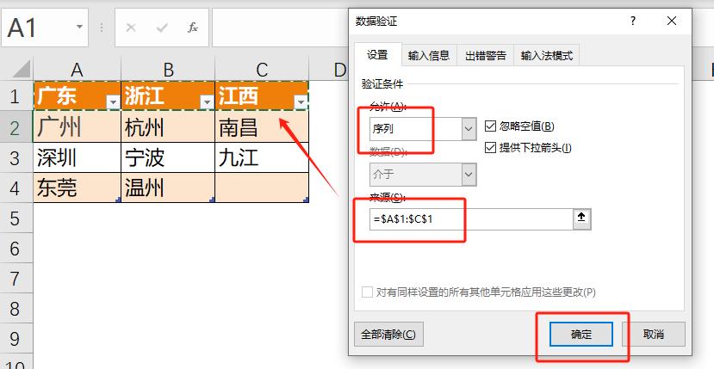Select column B header

(x=168, y=70)
